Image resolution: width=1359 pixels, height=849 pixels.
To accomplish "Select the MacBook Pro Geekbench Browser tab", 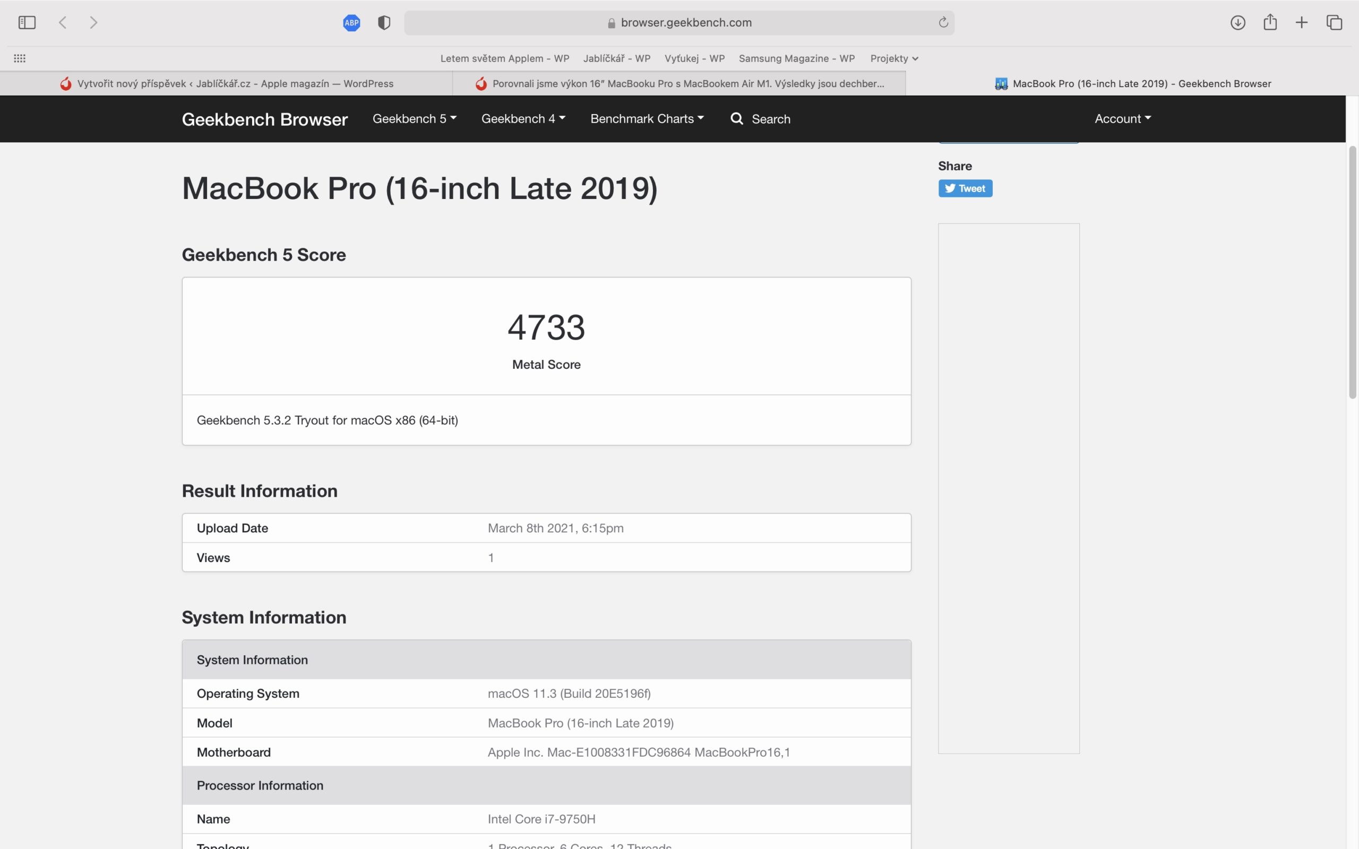I will (x=1132, y=84).
